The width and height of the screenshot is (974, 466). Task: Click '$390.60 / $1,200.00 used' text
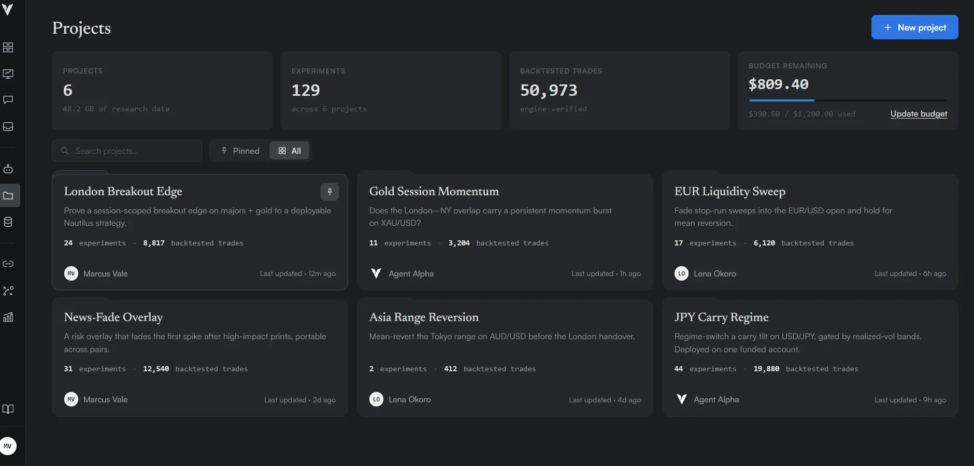click(x=801, y=114)
